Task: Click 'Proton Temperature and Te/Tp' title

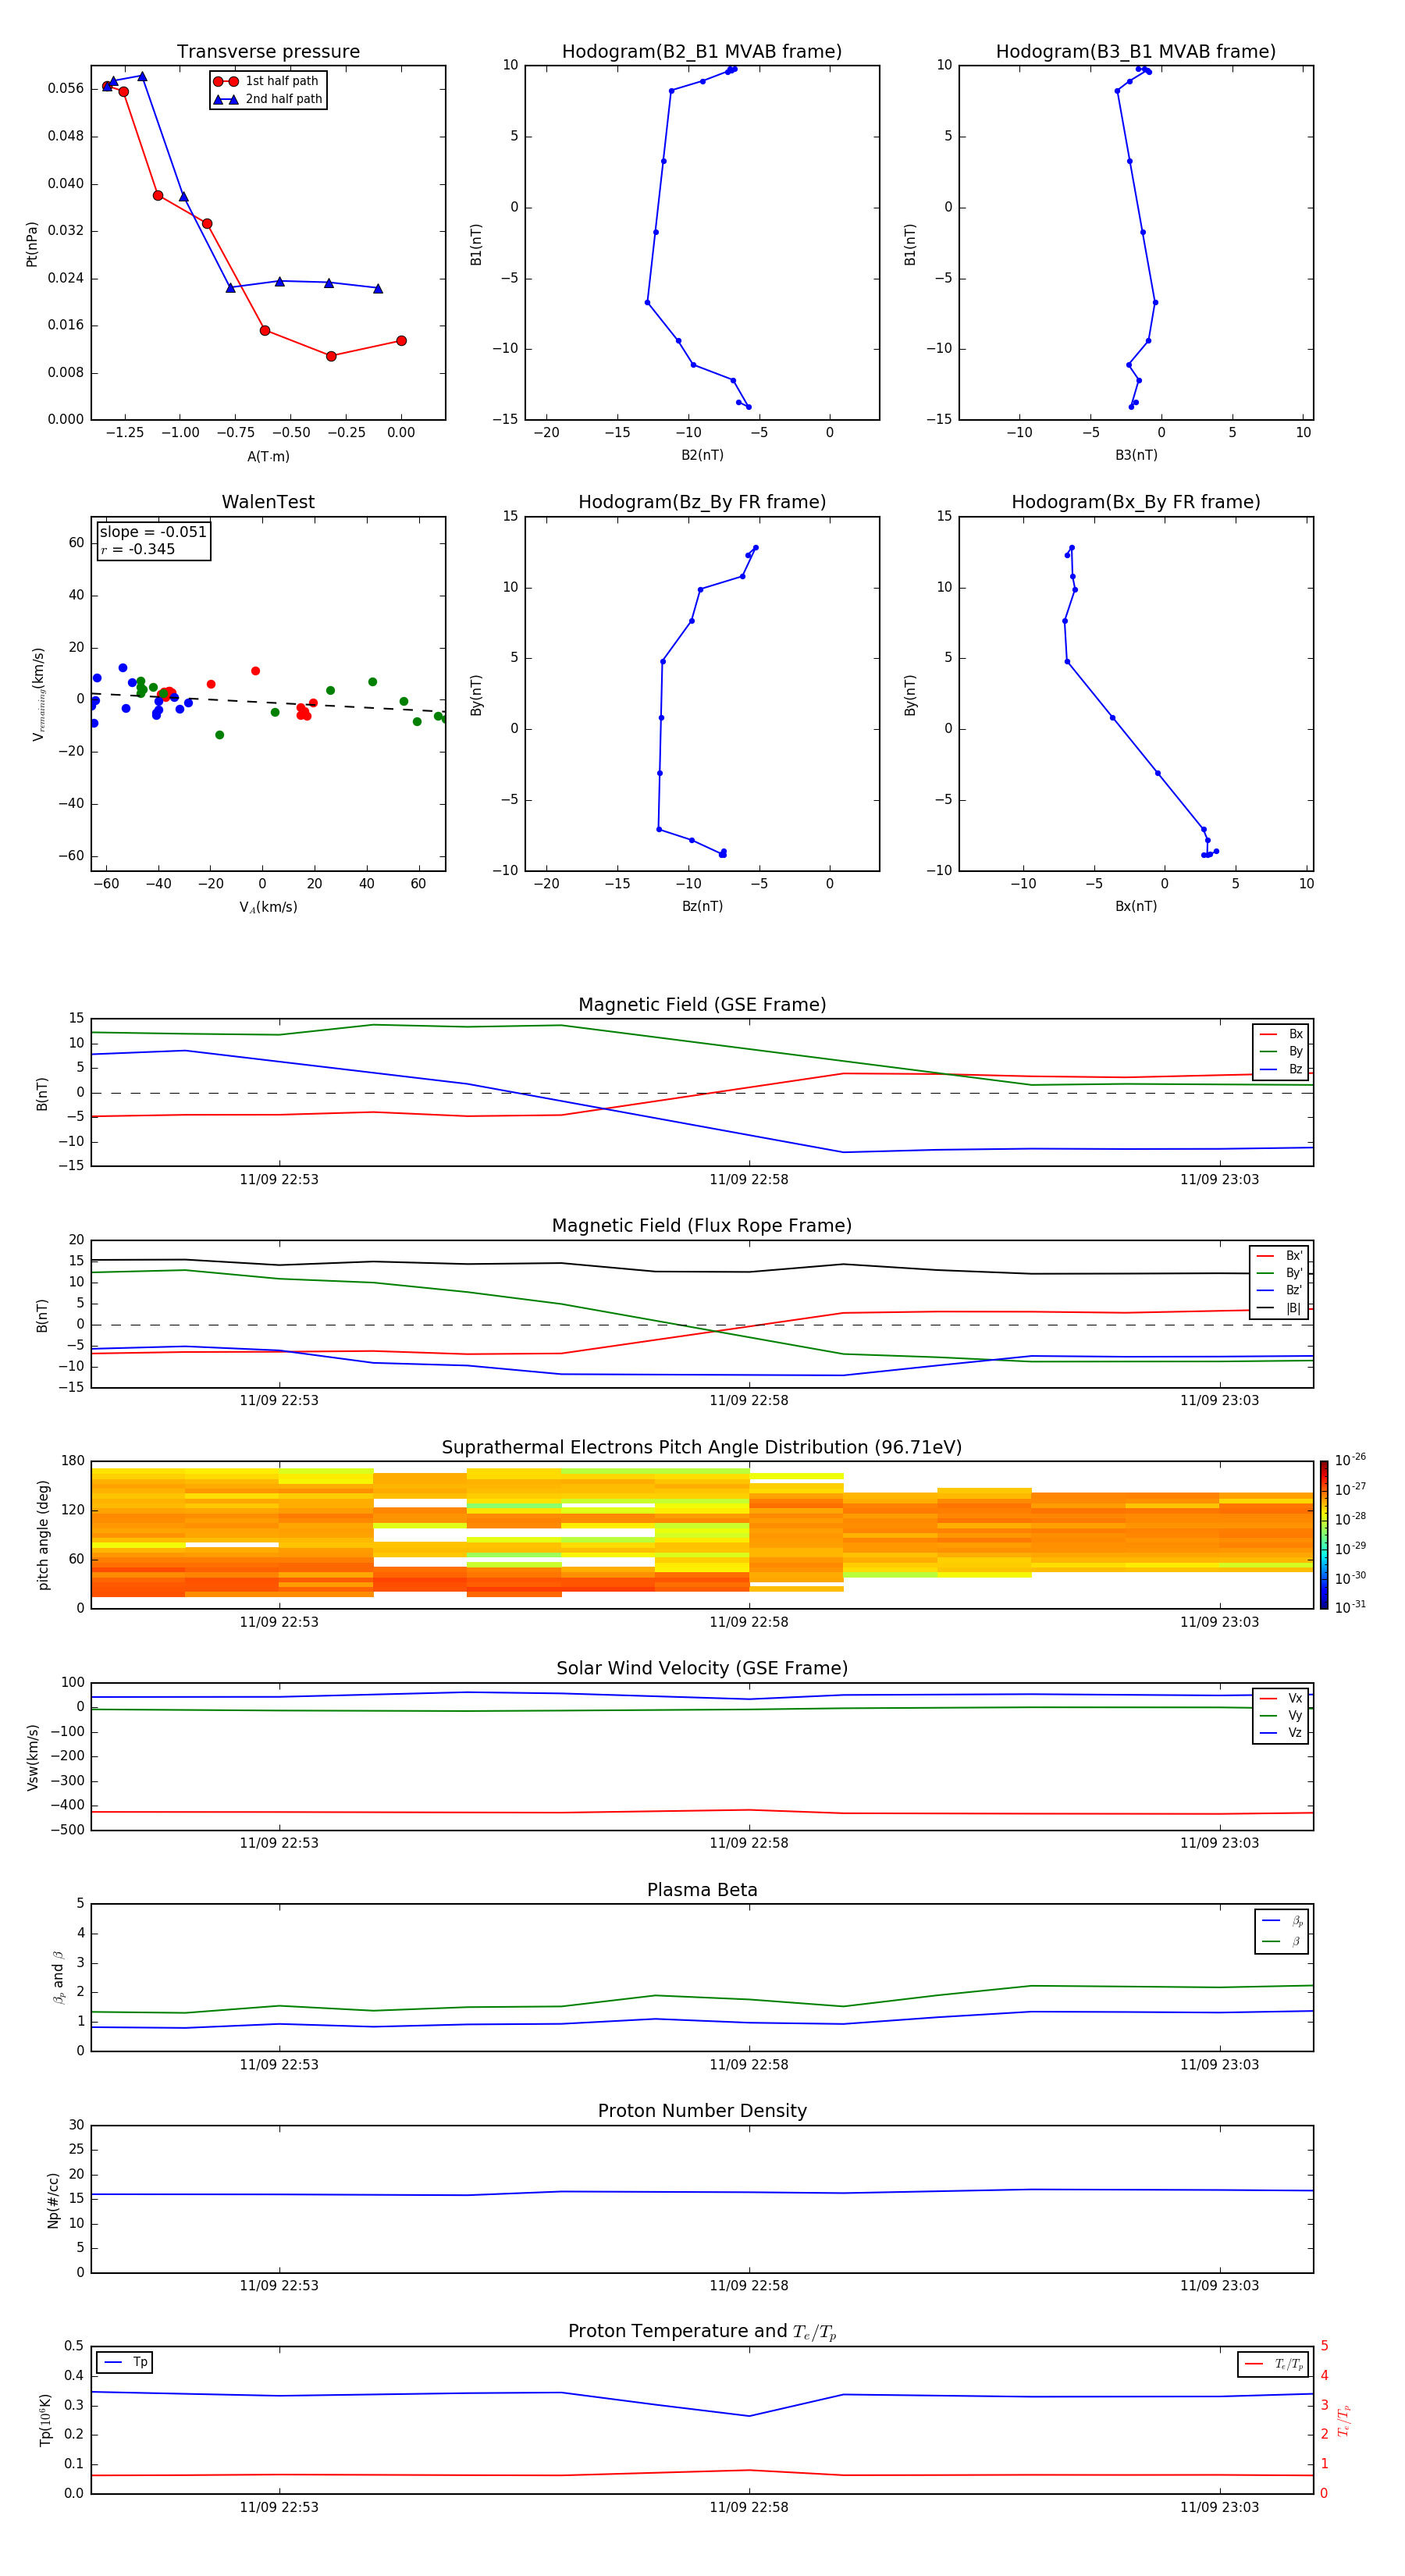Action: (702, 2332)
